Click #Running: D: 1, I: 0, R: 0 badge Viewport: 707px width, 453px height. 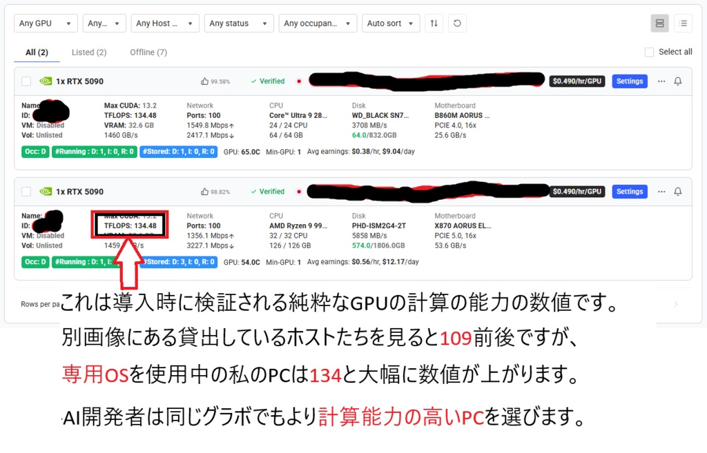(x=94, y=152)
